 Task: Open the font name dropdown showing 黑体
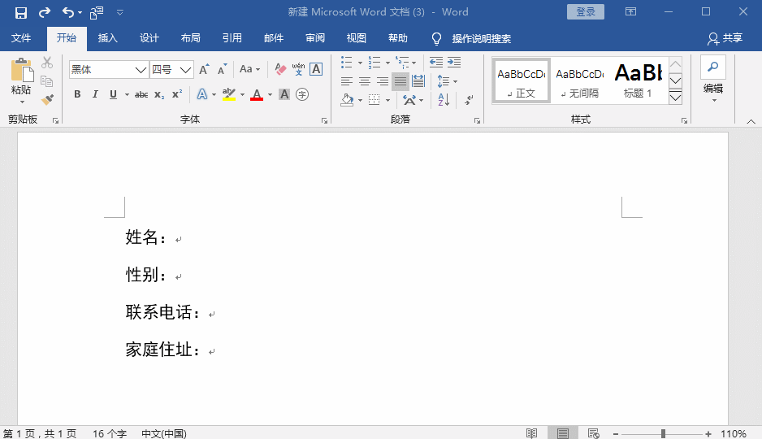141,70
